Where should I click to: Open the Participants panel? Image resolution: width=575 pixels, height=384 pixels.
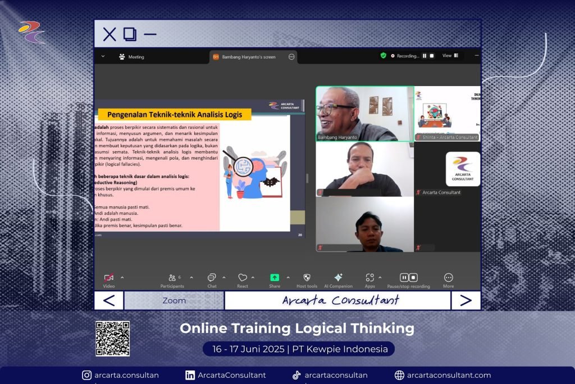172,278
